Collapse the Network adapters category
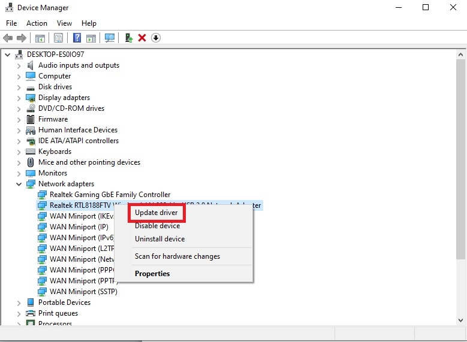 (x=19, y=184)
